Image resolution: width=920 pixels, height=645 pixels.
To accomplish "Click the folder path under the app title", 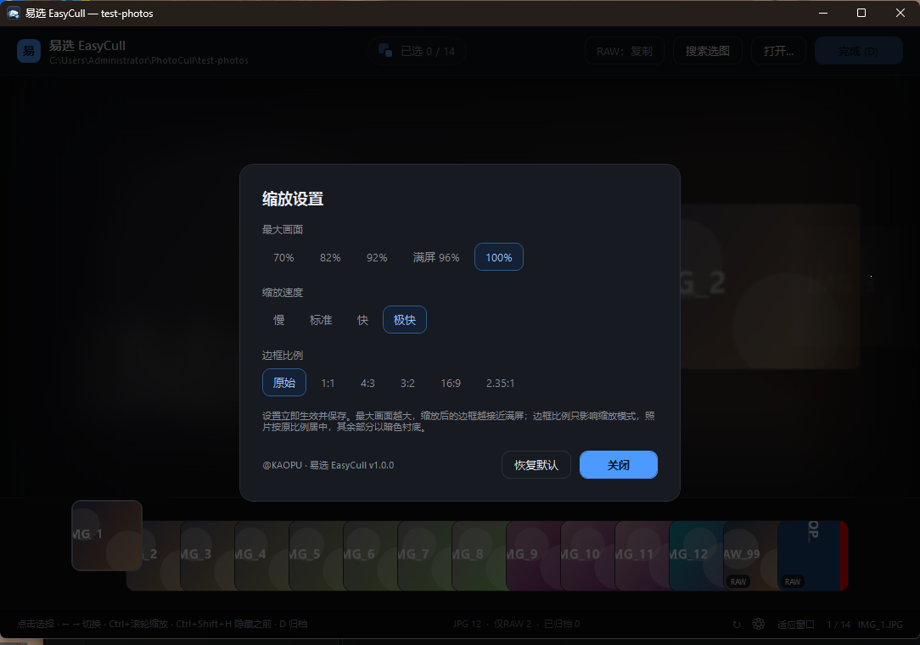I will (x=149, y=60).
